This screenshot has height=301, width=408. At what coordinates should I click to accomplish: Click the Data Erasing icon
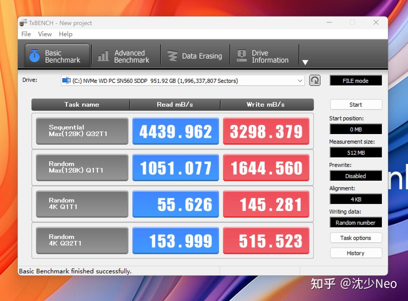point(173,56)
